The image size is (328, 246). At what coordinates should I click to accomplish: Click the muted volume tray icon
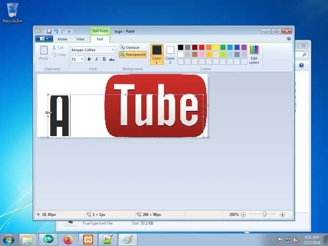click(296, 240)
